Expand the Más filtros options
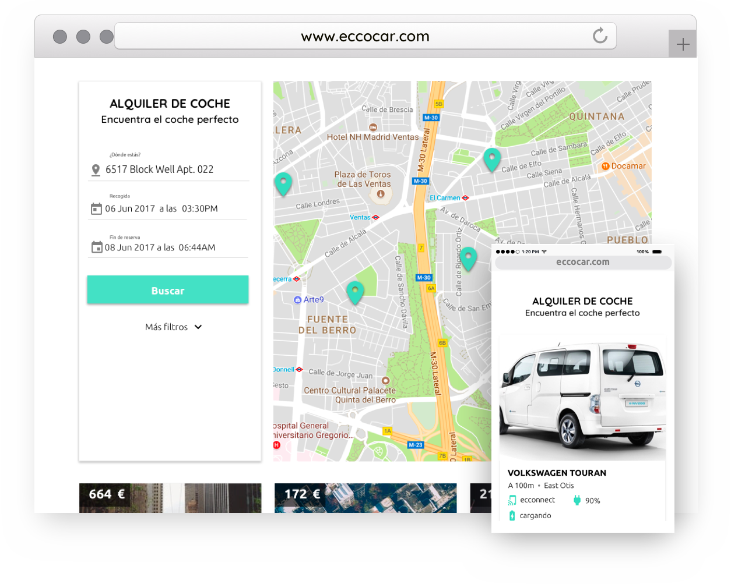Image resolution: width=731 pixels, height=584 pixels. point(167,327)
